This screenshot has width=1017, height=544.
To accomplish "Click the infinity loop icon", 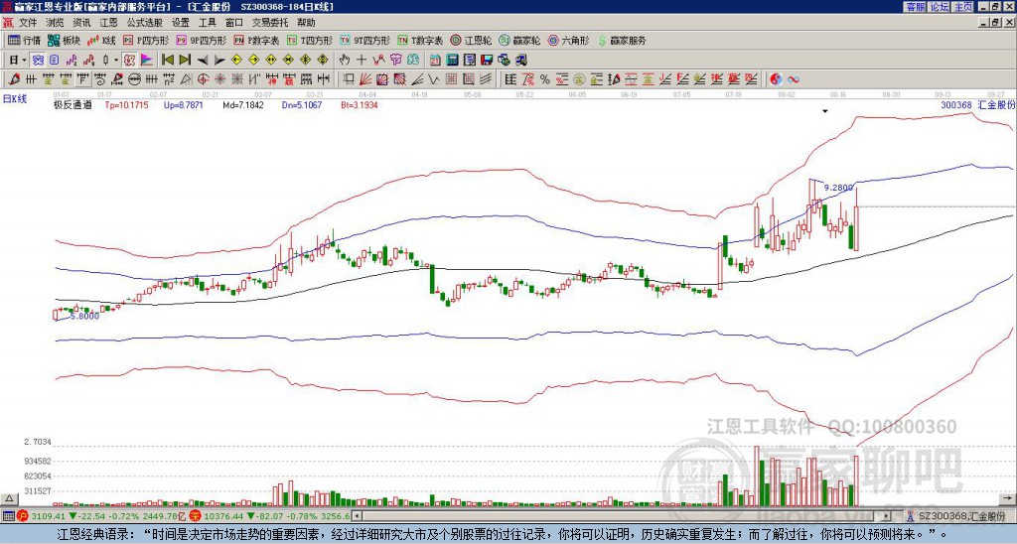I will click(x=794, y=79).
